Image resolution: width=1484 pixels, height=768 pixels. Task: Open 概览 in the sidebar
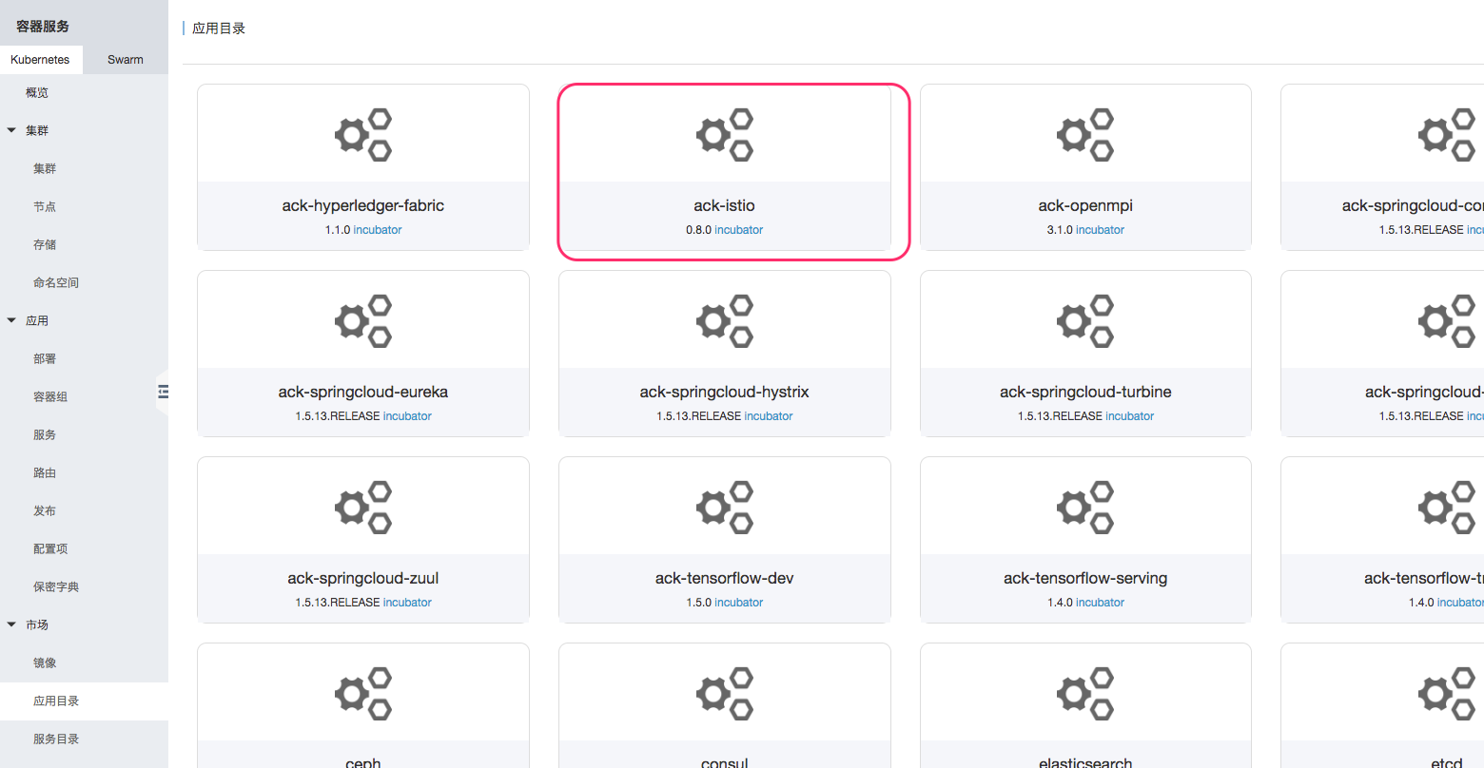37,92
